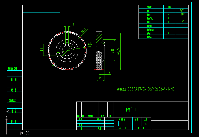The height and width of the screenshot is (137, 199).
Task: Select the part name text in title block
Action: click(x=131, y=110)
